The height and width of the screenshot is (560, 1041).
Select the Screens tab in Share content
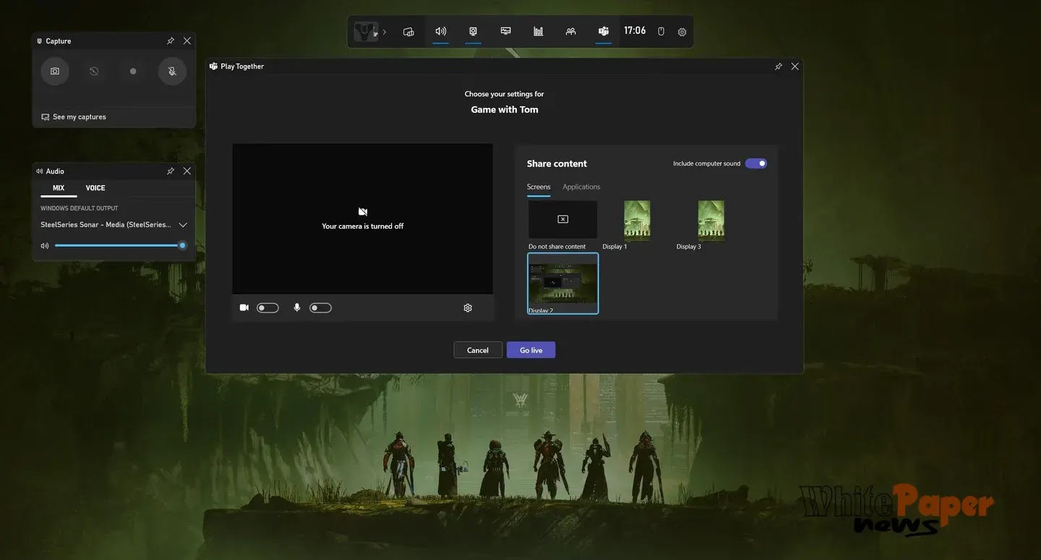[x=539, y=187]
